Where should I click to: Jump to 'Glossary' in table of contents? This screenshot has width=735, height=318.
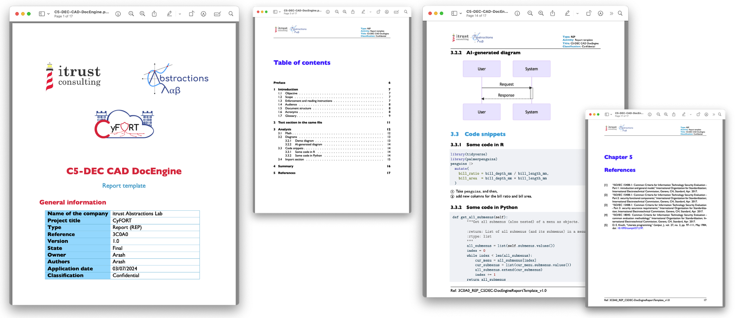tap(291, 116)
